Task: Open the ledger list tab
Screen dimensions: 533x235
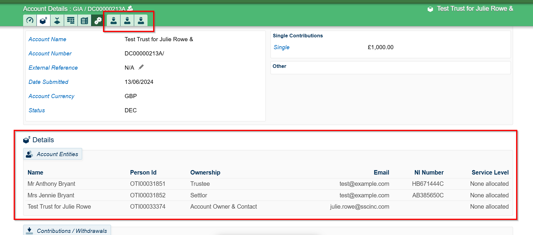Action: 84,20
